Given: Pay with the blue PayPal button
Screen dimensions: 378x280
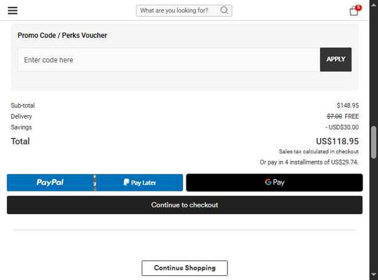Looking at the screenshot, I should 50,183.
